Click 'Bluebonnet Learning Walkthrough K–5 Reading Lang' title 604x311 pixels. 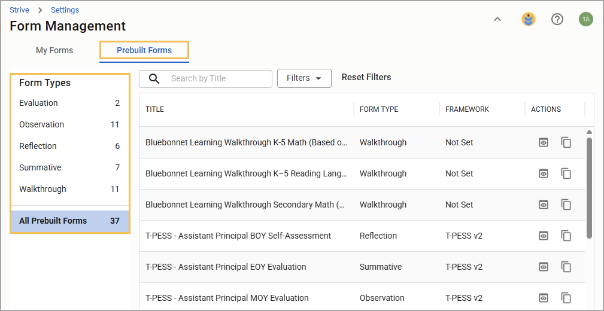coord(247,173)
